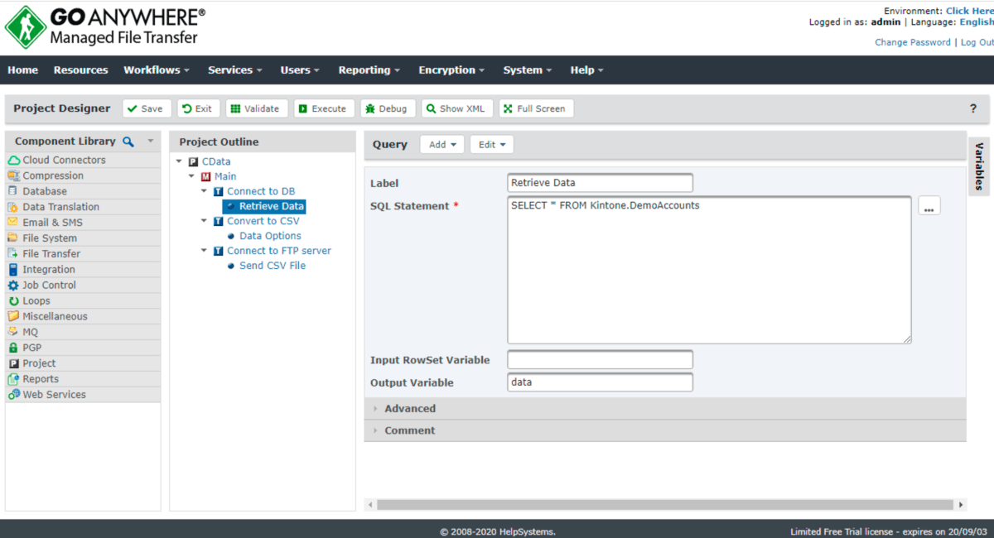Collapse the Convert to CSV task

click(205, 221)
